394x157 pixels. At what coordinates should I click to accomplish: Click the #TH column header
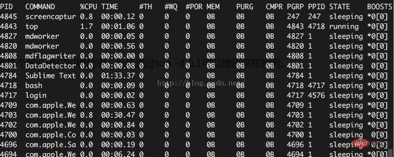[x=145, y=7]
